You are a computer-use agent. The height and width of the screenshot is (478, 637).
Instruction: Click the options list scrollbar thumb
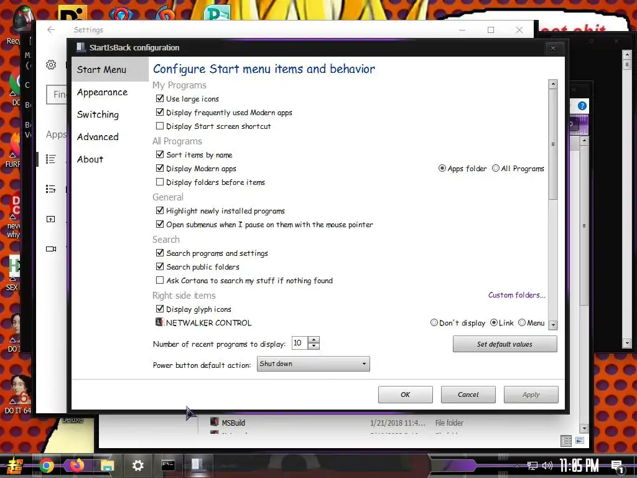[552, 144]
